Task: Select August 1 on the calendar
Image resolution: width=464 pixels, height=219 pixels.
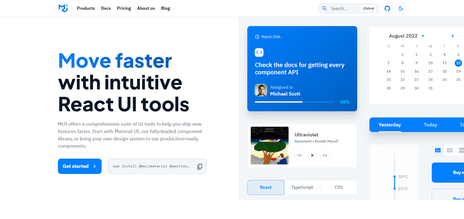Action: coord(403,54)
